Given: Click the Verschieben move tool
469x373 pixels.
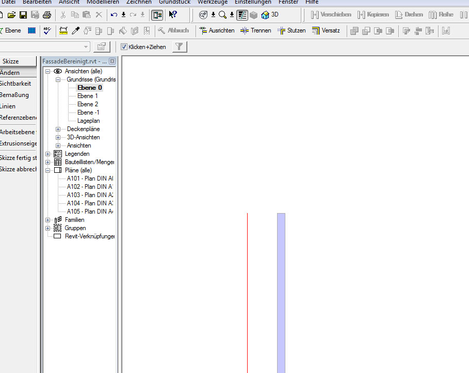Looking at the screenshot, I should tap(331, 14).
